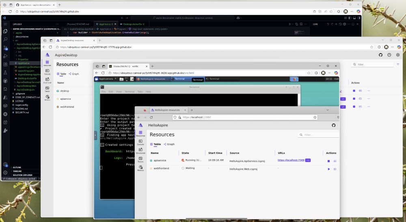This screenshot has height=222, width=406.
Task: Open Structured logs in AspireDesktop sidebar
Action: point(47,80)
